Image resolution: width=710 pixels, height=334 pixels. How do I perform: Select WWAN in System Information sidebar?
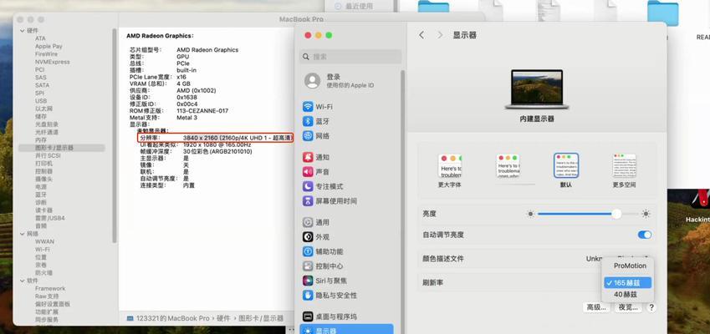pyautogui.click(x=45, y=241)
